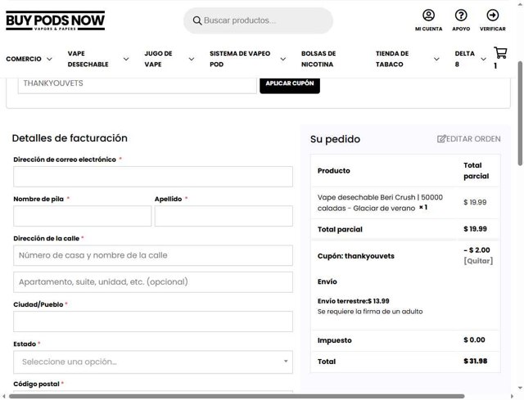
Task: Open the Tienda de Tabaco menu
Action: click(397, 59)
